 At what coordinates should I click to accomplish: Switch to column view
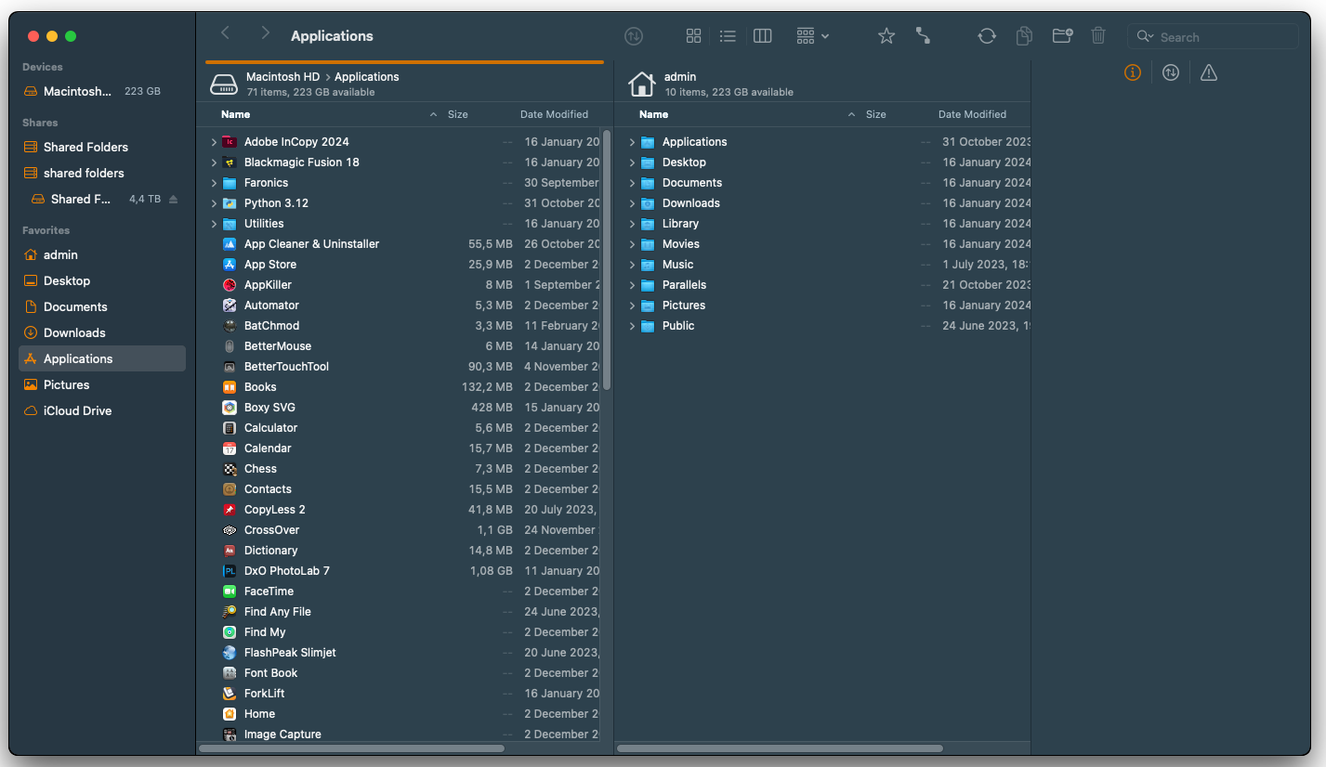pos(762,36)
